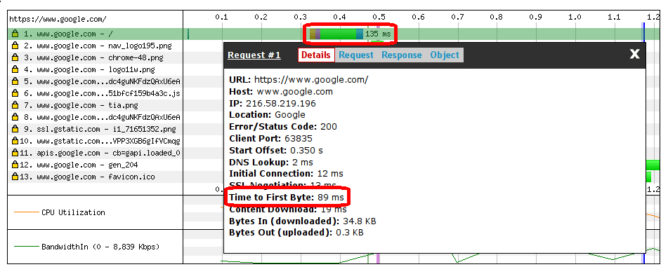Click the https://www.google.com/ header text
668x274 pixels.
click(x=58, y=19)
